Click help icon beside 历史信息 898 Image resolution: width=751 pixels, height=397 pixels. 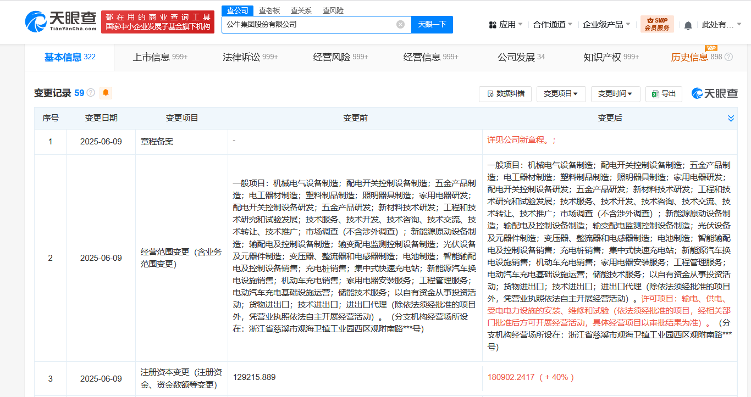pos(728,57)
